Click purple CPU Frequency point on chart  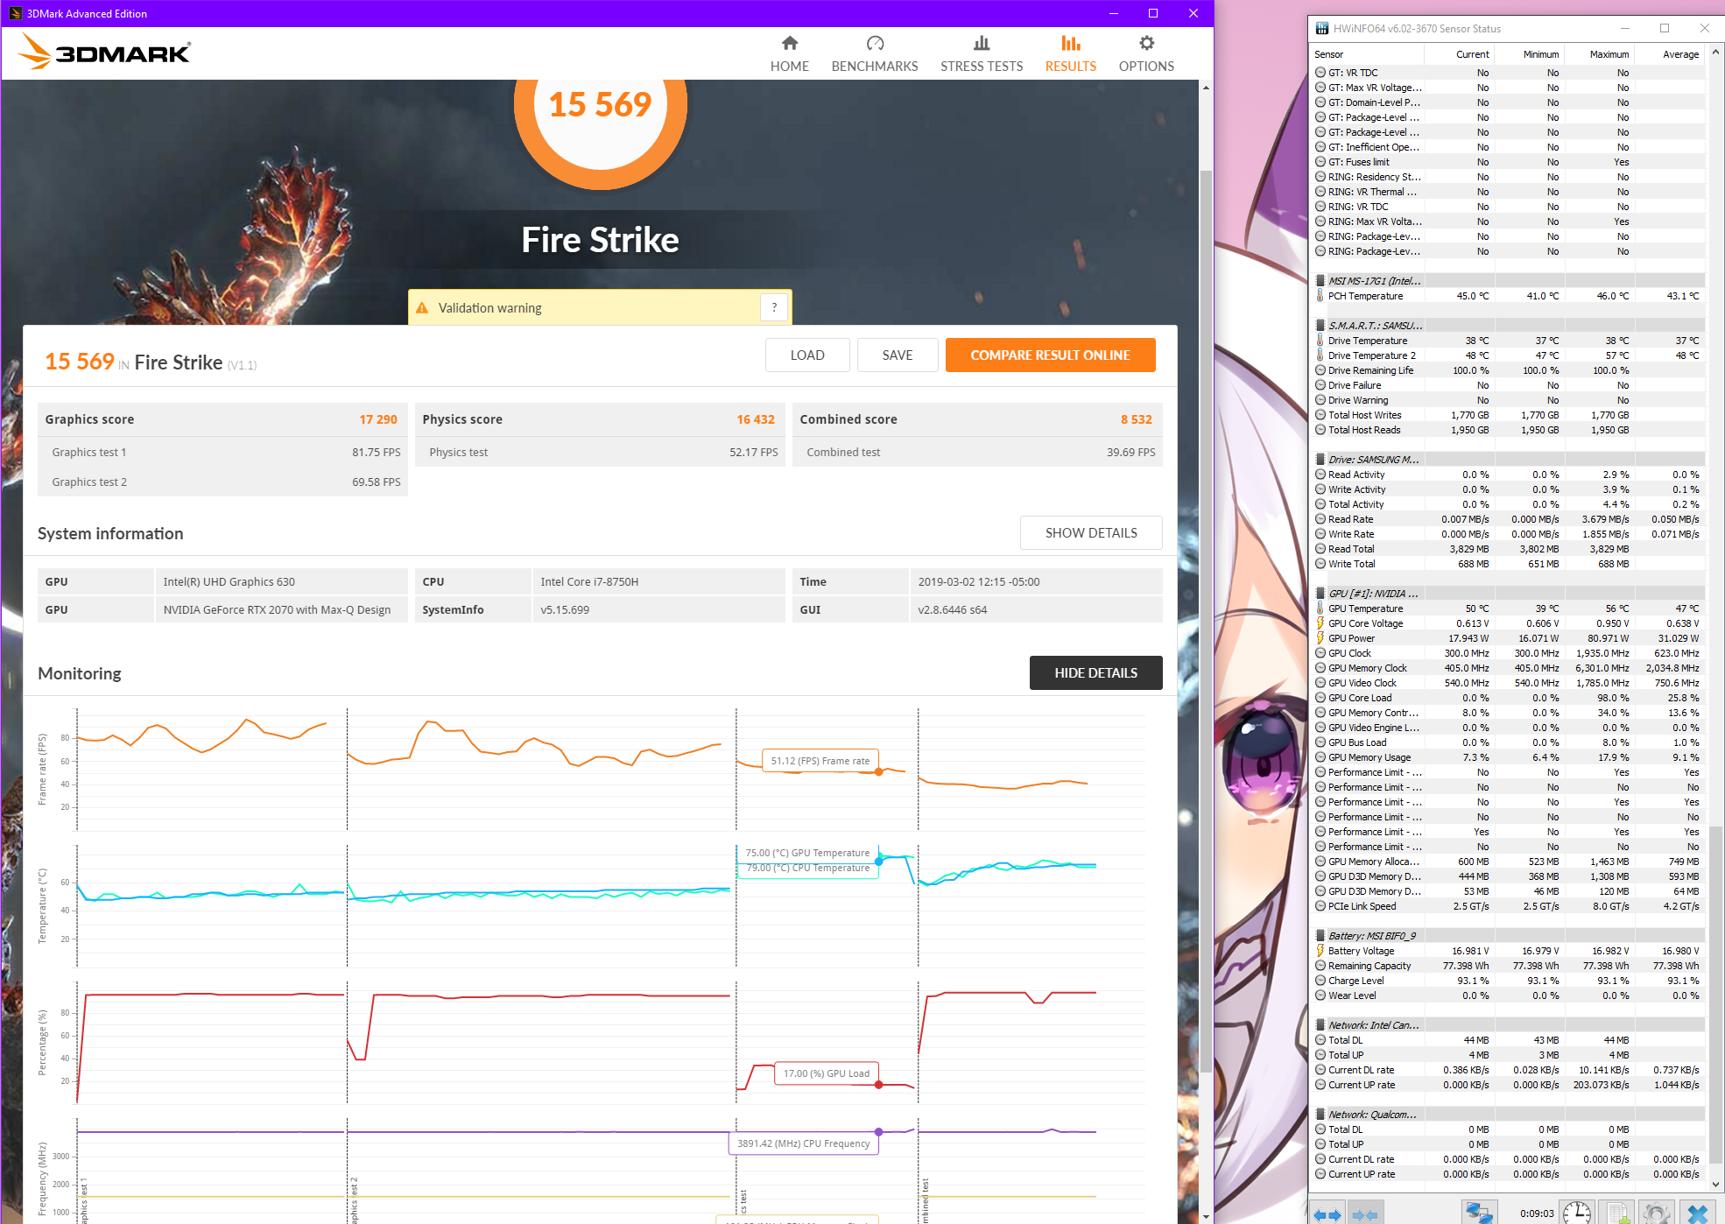coord(878,1132)
